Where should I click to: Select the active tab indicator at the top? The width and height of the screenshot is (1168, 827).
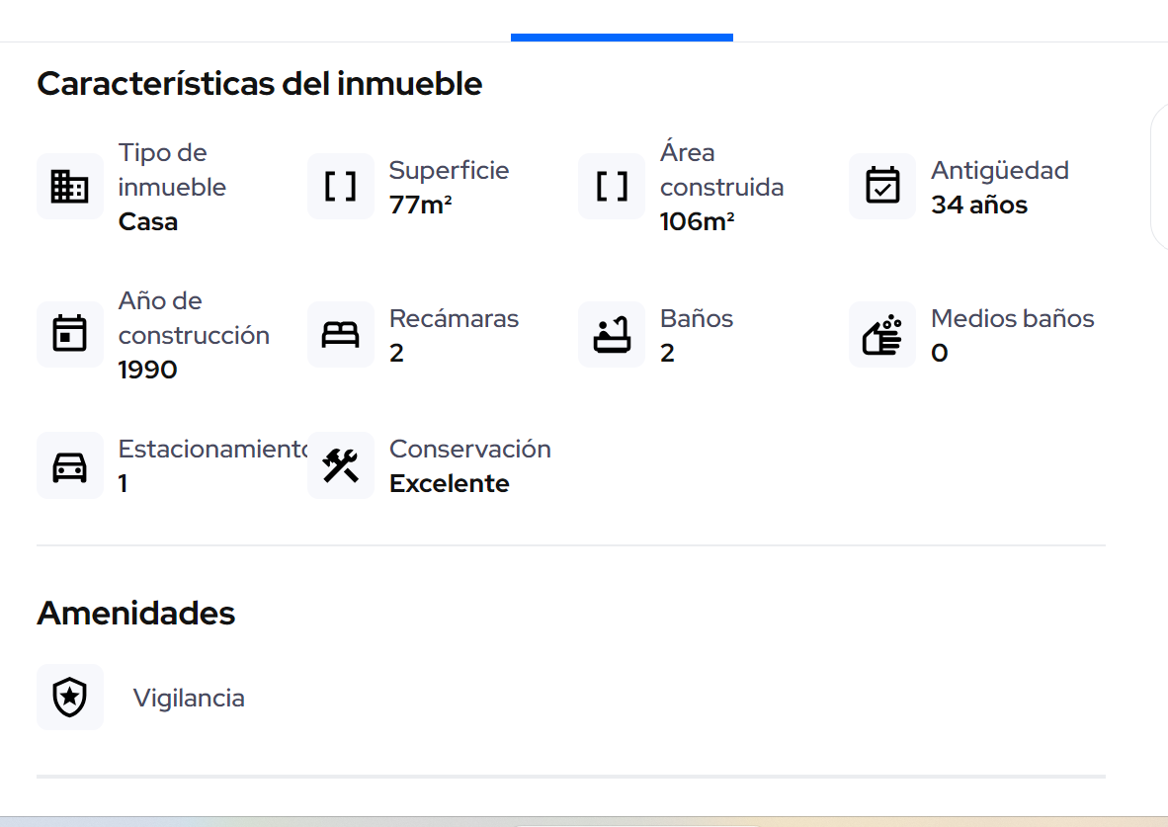621,35
